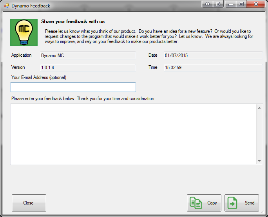Click the Time field showing 15:32:59
This screenshot has height=217, width=268.
(x=213, y=68)
